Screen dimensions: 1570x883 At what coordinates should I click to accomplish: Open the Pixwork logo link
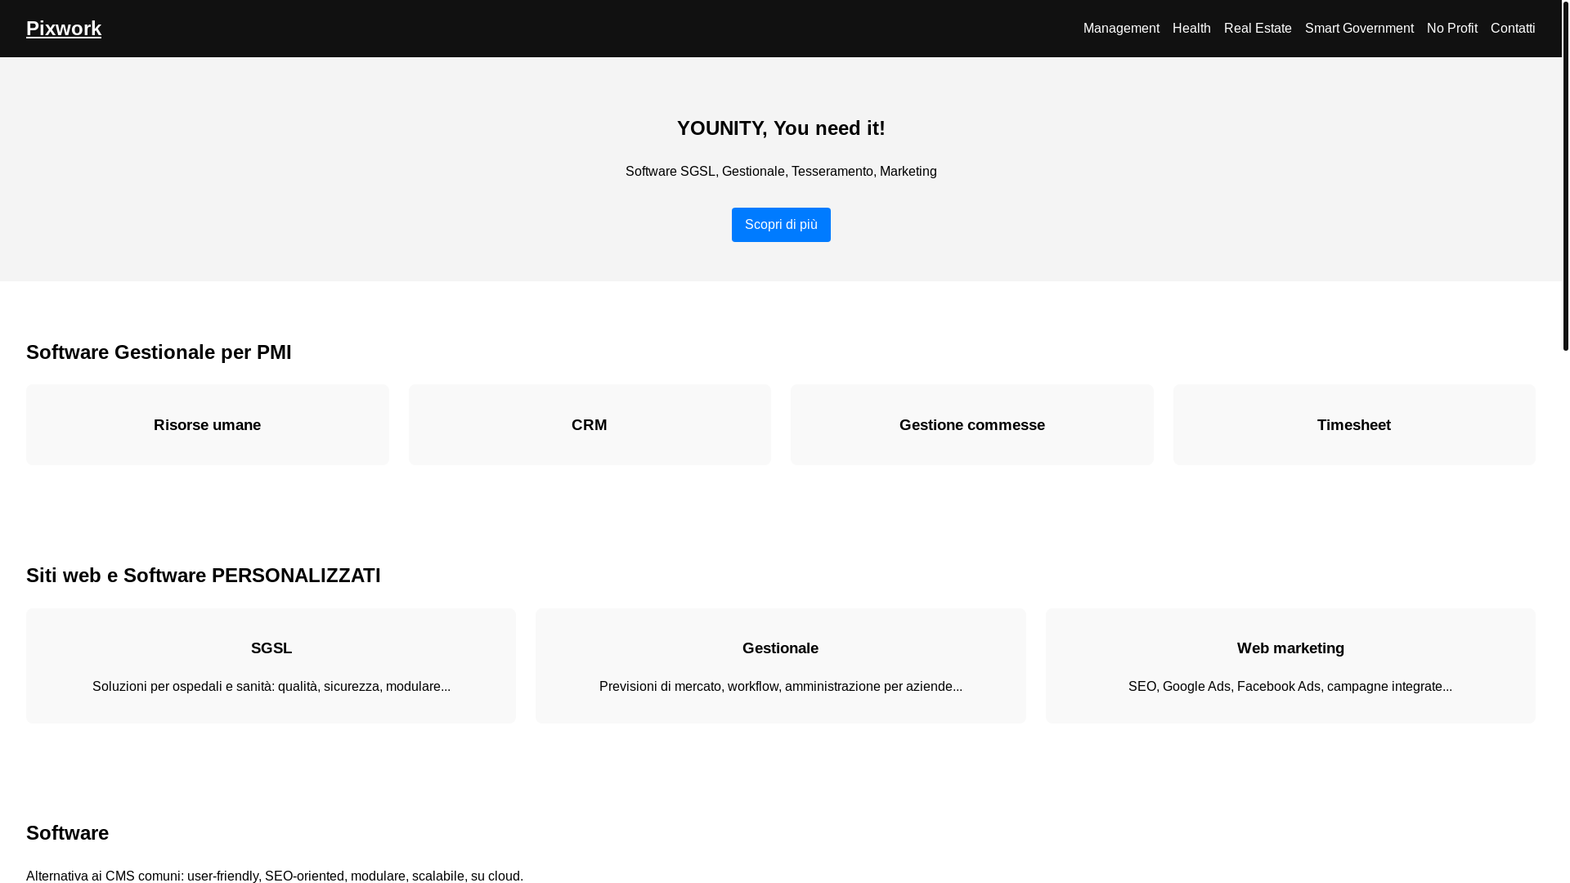(x=64, y=29)
